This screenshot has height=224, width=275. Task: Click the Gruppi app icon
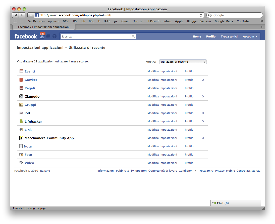(21, 105)
